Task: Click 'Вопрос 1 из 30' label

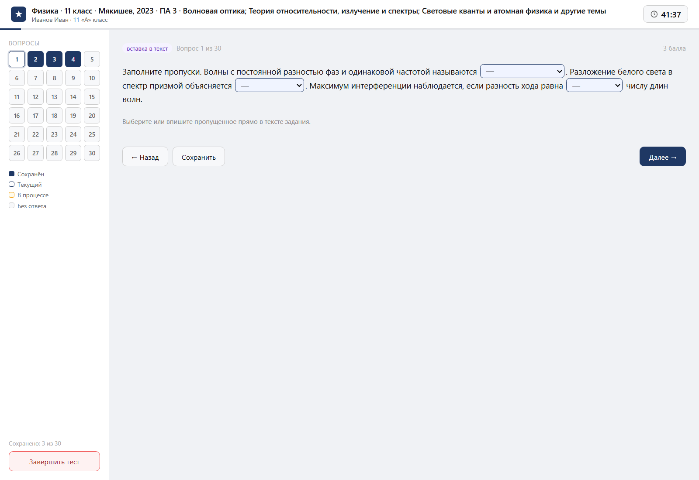Action: [199, 48]
